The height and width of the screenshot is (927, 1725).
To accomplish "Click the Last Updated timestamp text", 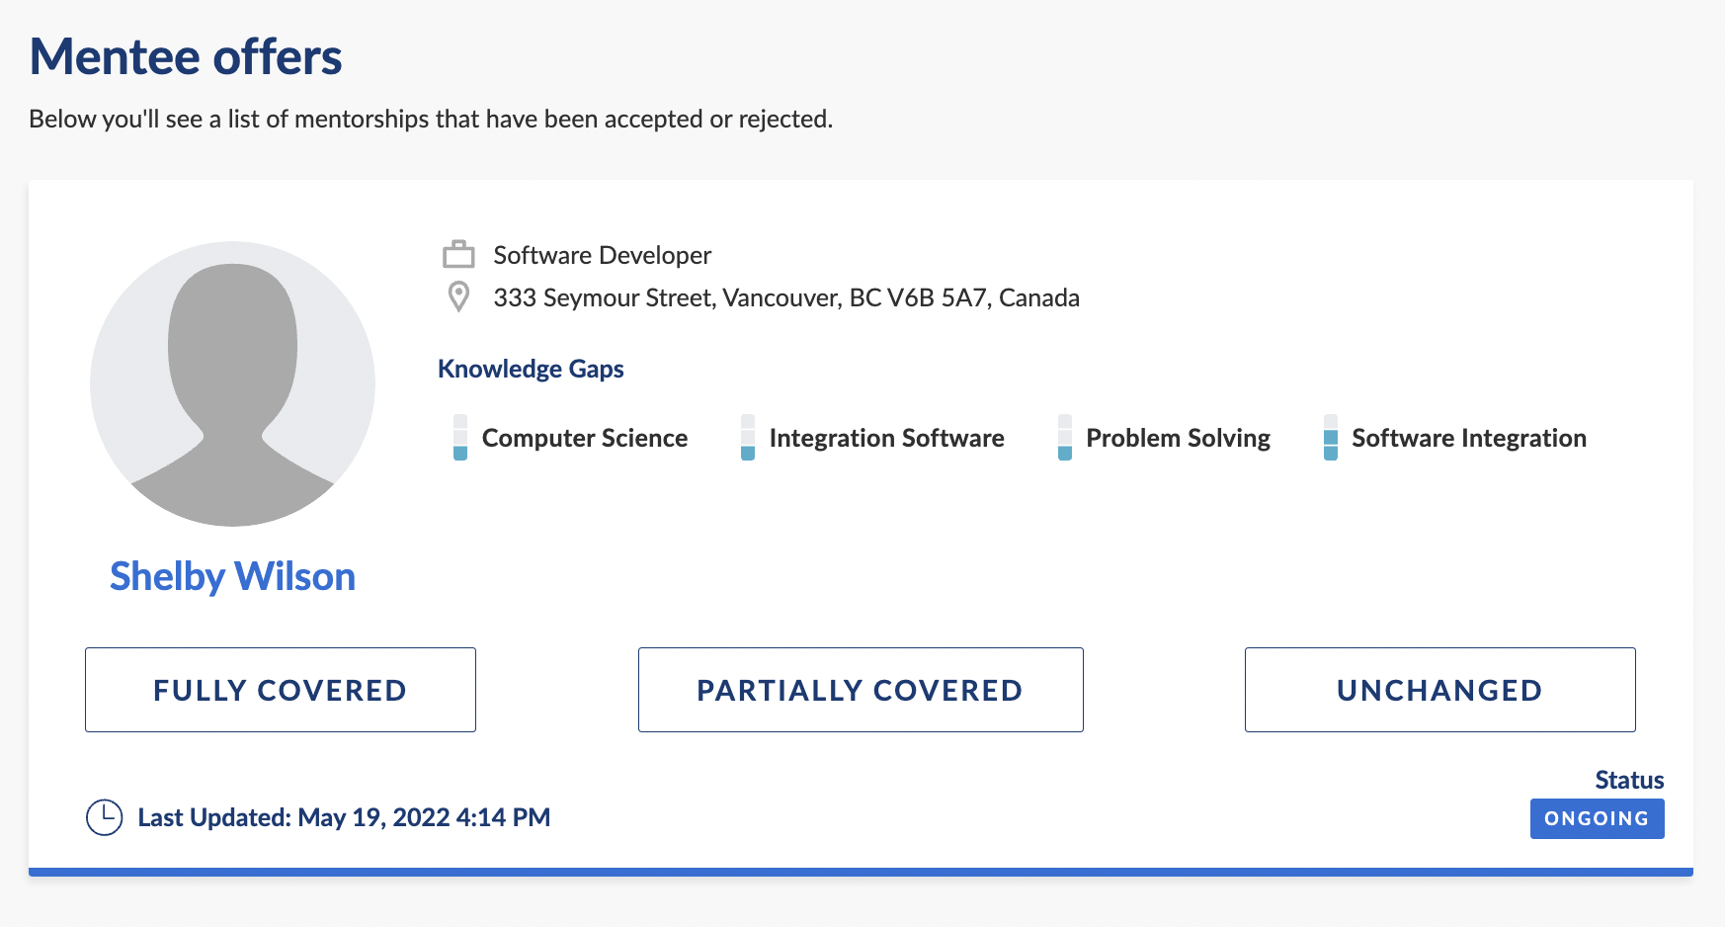I will [344, 817].
